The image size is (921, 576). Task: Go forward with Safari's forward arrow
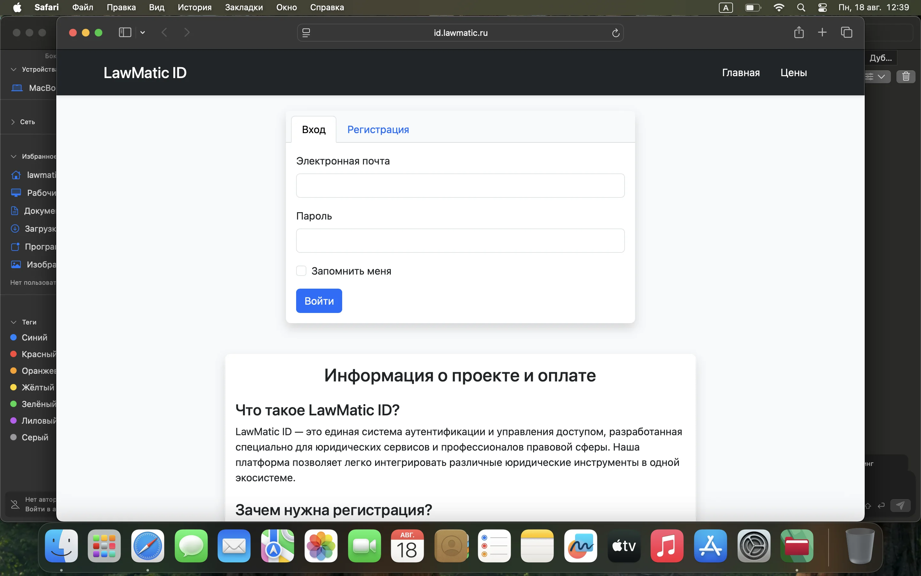click(x=186, y=32)
